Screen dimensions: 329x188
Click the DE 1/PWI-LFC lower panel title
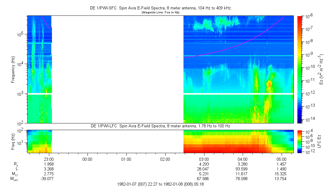(160, 126)
